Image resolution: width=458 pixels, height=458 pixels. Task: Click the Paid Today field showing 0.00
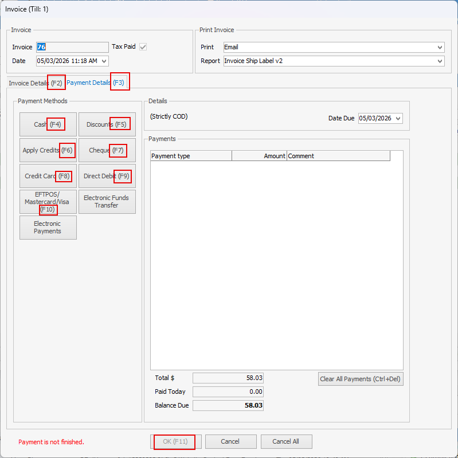click(x=228, y=392)
